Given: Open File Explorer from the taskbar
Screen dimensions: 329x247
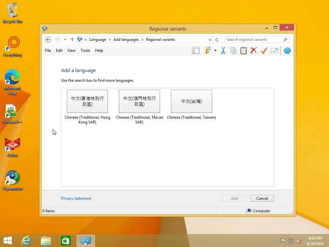Looking at the screenshot, I should coord(46,241).
